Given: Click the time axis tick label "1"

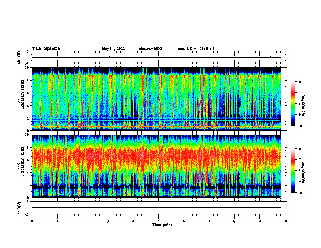Looking at the screenshot, I should [x=57, y=221].
